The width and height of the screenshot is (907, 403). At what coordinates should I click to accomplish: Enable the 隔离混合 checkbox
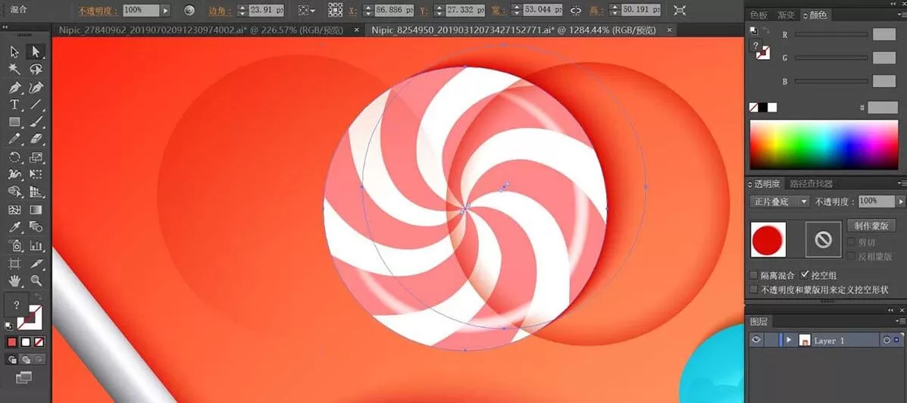(753, 276)
